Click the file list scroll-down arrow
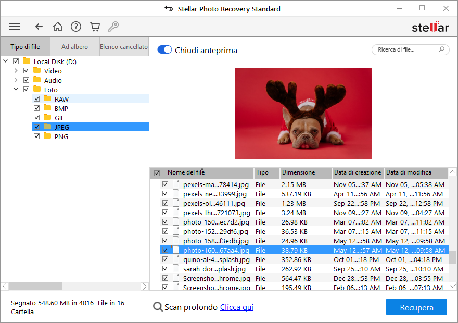Screen dimensions: 458x323 click(x=452, y=286)
